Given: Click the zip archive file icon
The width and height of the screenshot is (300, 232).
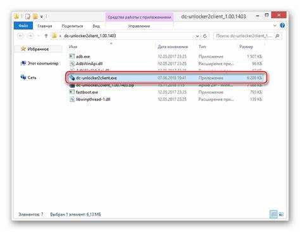Looking at the screenshot, I should point(72,85).
